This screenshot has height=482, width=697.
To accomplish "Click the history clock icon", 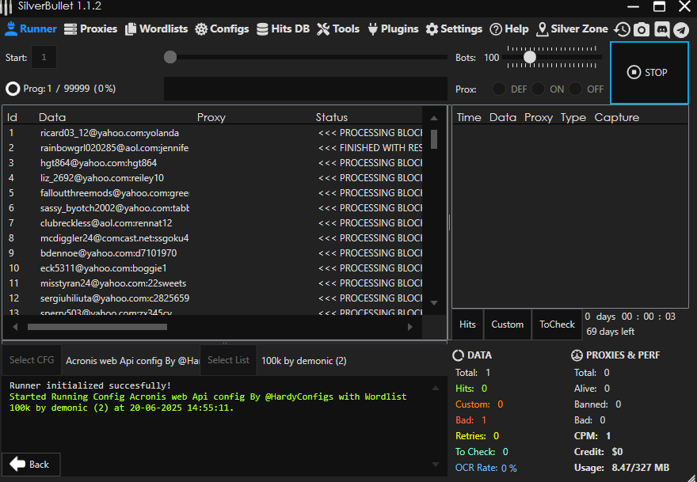I will [x=623, y=30].
